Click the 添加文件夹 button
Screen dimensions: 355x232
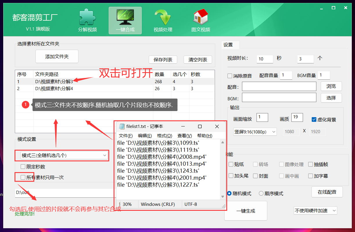point(57,56)
